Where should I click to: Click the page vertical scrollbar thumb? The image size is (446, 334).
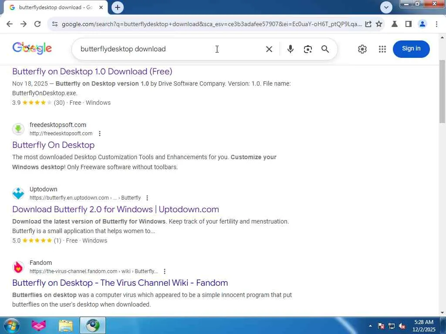click(x=443, y=91)
